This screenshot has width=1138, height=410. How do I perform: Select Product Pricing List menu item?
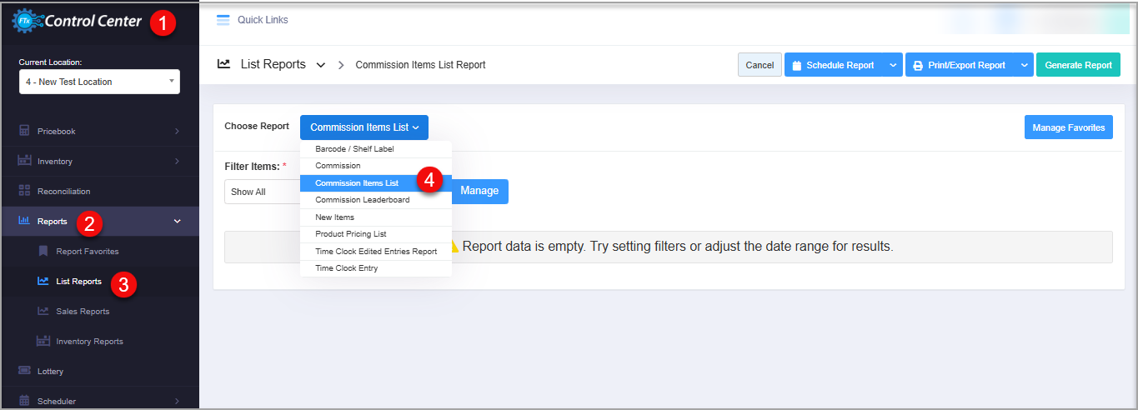pos(350,234)
